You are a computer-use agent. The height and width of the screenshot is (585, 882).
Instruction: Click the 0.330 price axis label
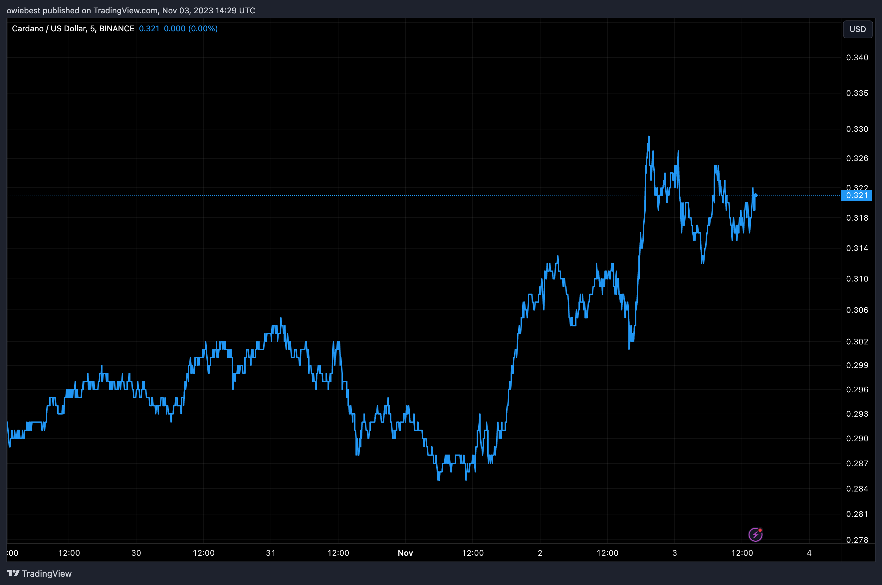(x=857, y=129)
